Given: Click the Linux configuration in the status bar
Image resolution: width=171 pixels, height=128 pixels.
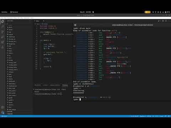Looking at the screenshot, I should click(x=161, y=116).
